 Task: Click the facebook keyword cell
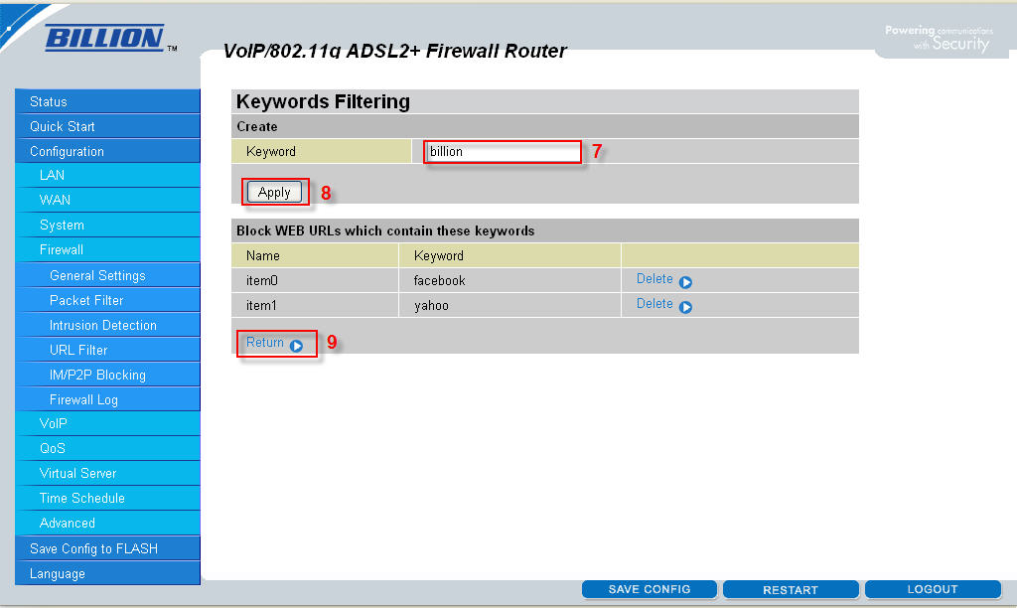point(509,280)
